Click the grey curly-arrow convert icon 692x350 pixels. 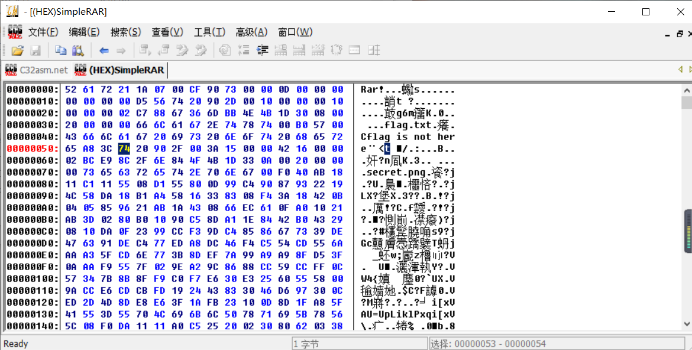tap(337, 50)
